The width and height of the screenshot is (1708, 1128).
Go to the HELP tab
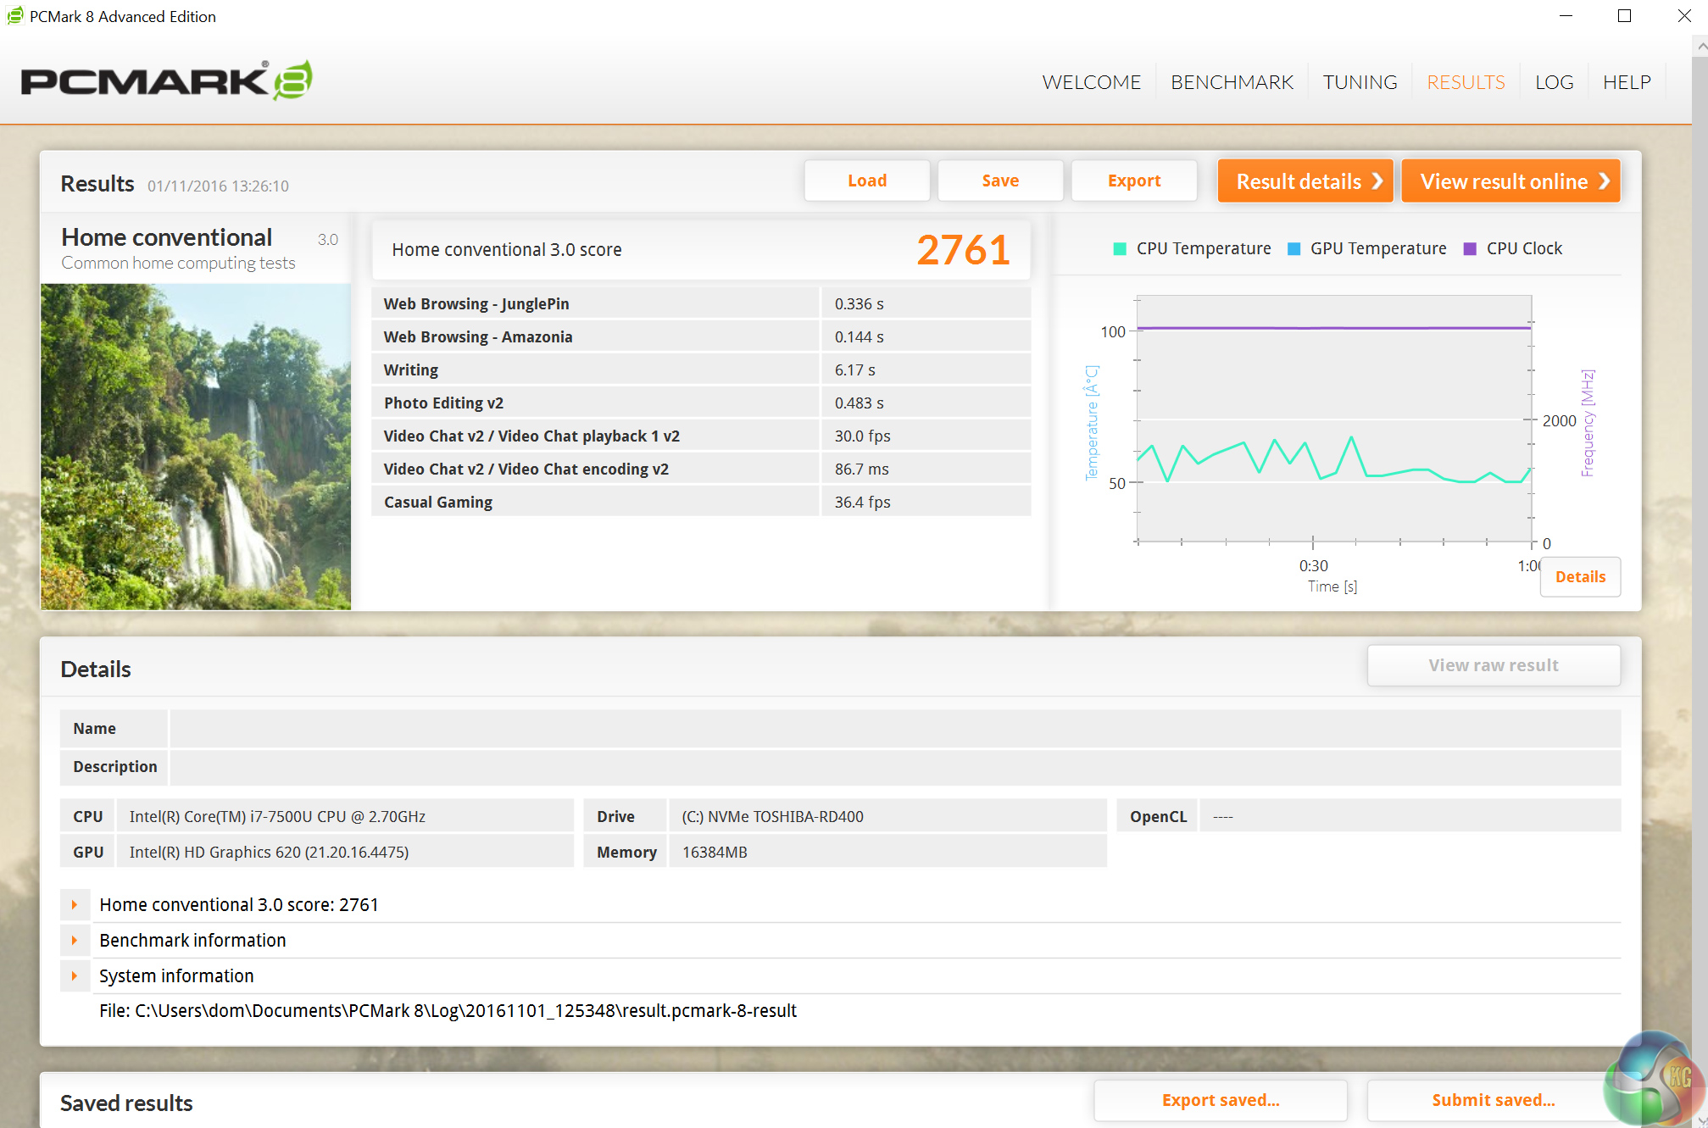tap(1626, 82)
